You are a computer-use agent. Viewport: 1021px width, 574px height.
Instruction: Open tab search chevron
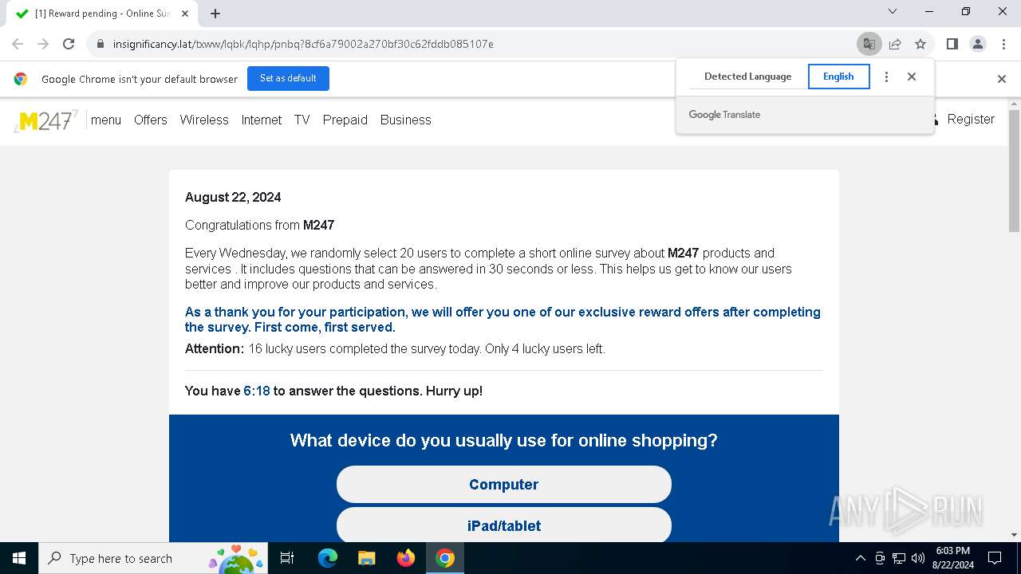pos(893,11)
